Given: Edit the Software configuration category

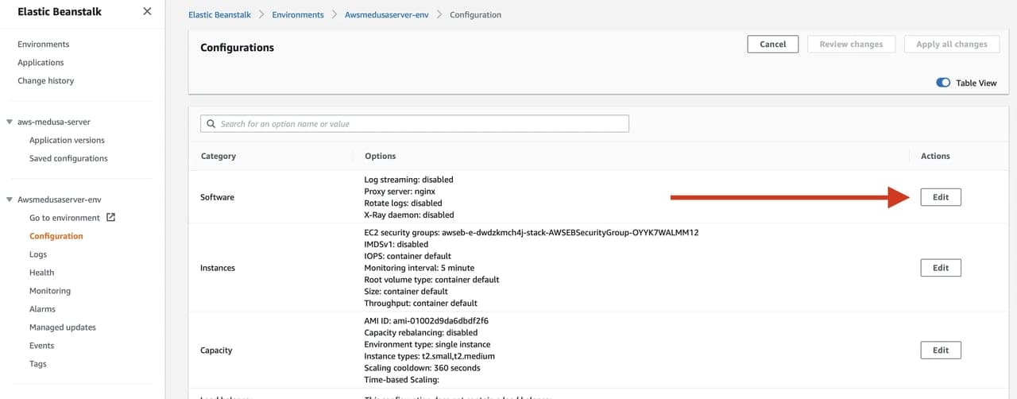Looking at the screenshot, I should click(941, 197).
